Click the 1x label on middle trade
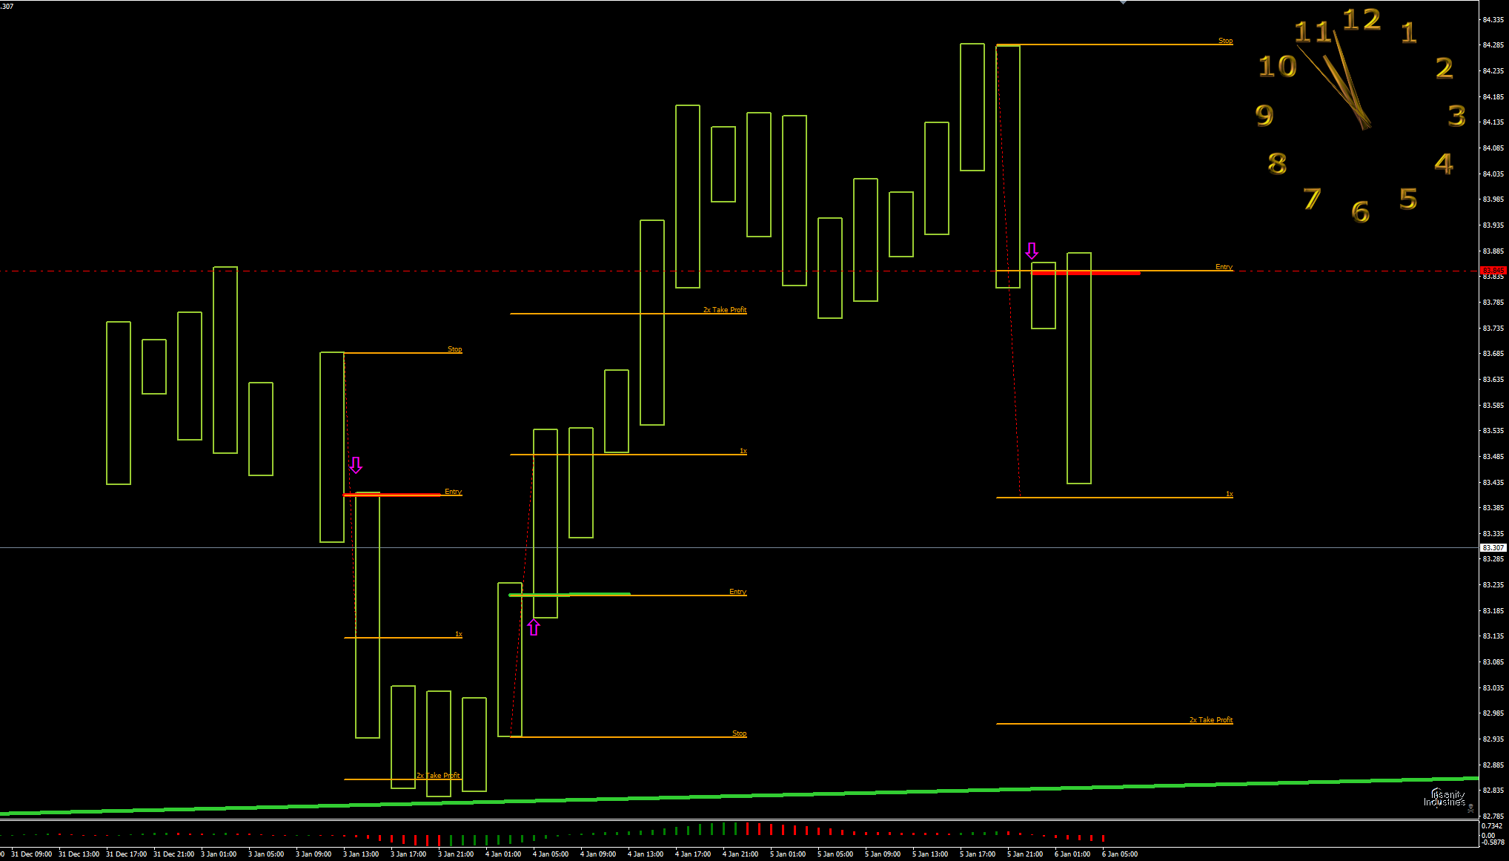Image resolution: width=1509 pixels, height=861 pixels. point(743,451)
